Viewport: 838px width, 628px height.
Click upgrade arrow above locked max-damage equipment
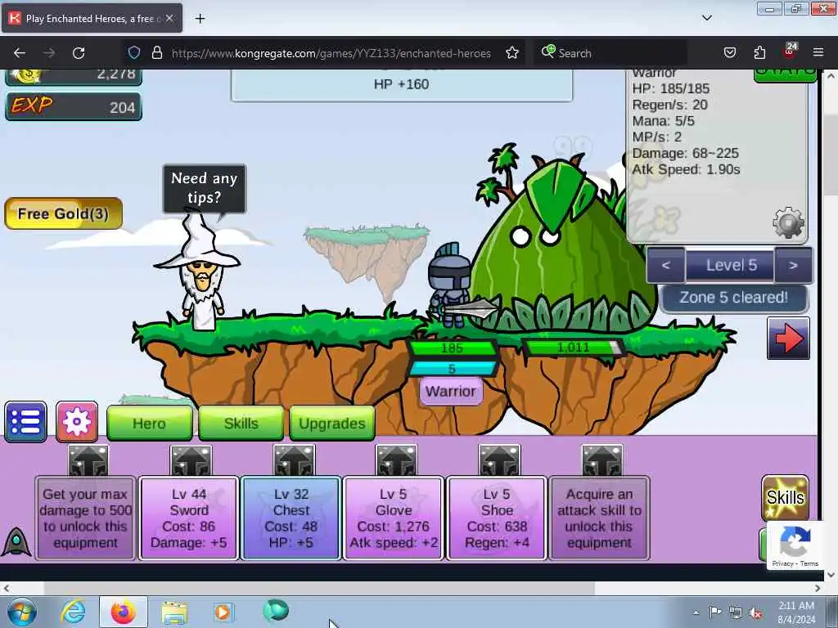click(x=88, y=460)
